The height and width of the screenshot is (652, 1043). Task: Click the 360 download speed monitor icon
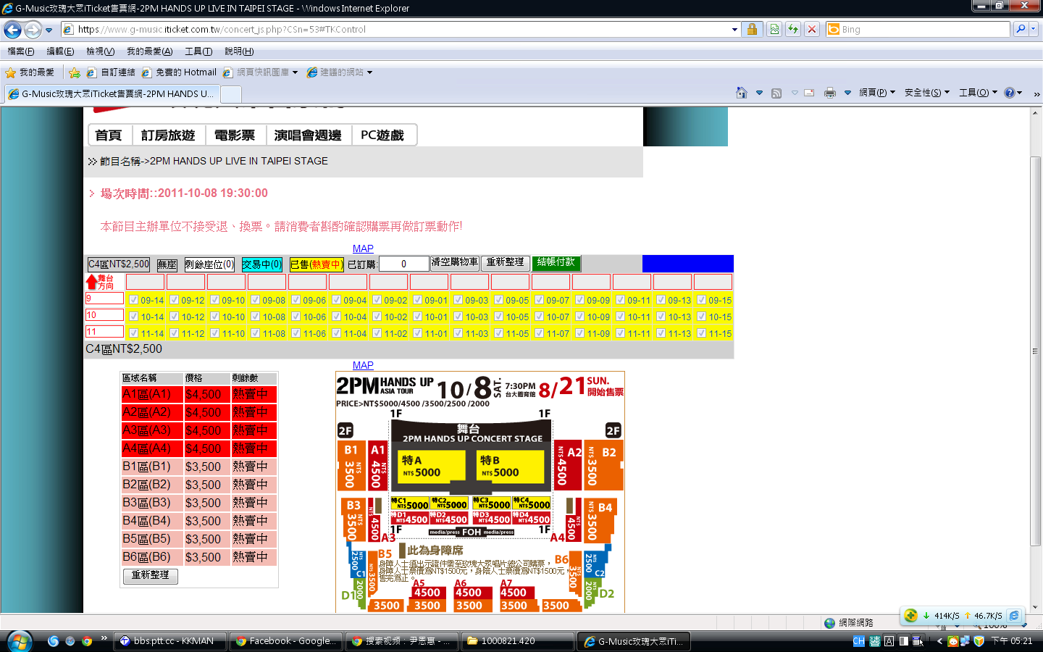911,615
